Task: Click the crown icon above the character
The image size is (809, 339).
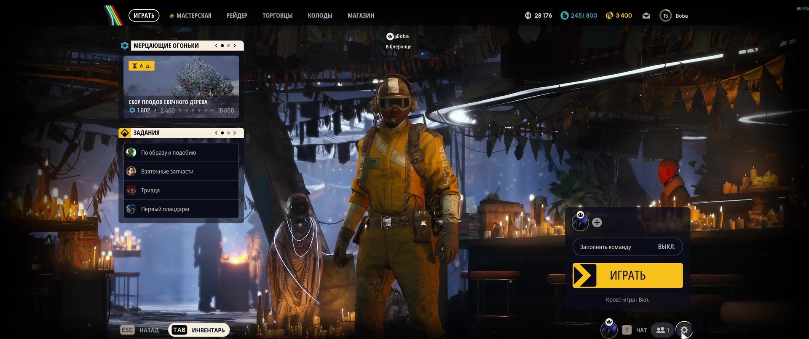Action: click(x=390, y=36)
